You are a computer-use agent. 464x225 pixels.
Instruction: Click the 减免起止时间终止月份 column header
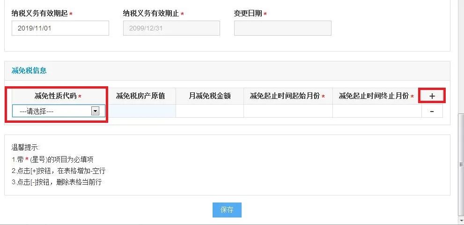click(x=376, y=96)
